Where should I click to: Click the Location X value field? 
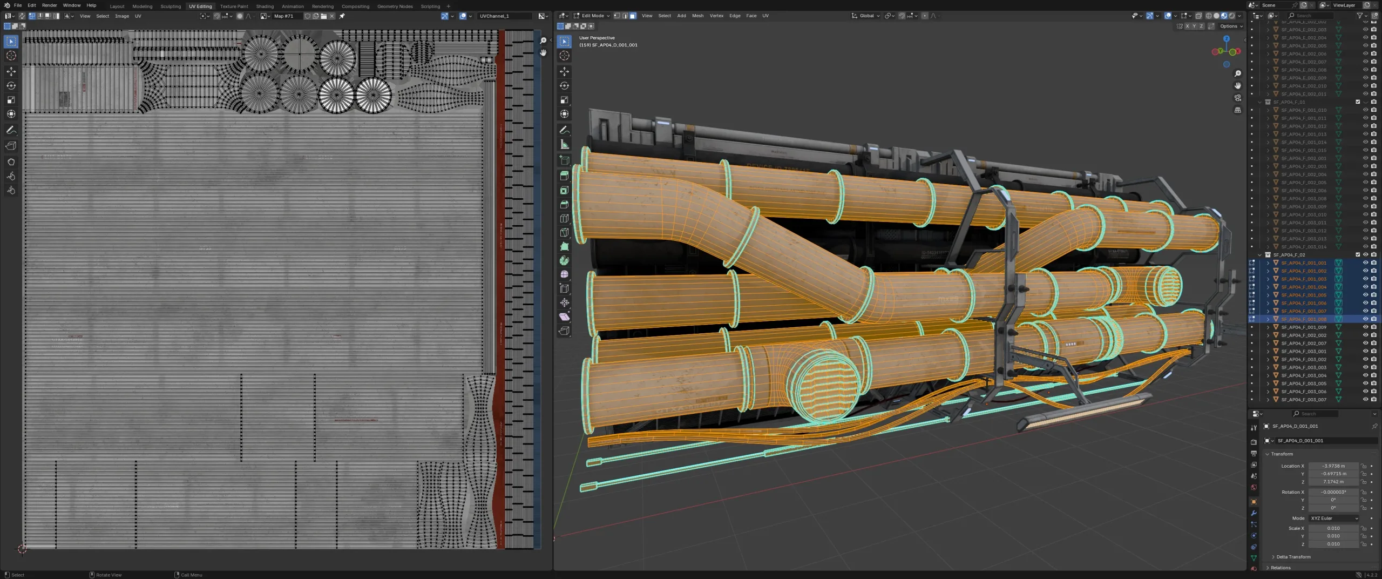pyautogui.click(x=1333, y=466)
